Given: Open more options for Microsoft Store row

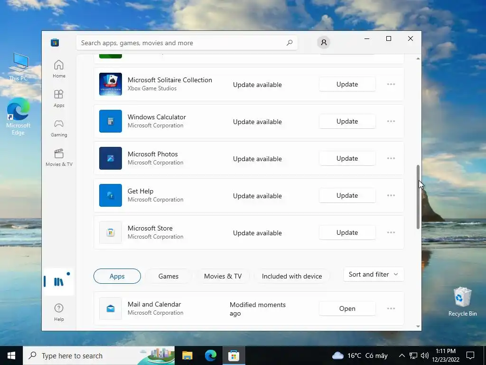Looking at the screenshot, I should tap(391, 232).
